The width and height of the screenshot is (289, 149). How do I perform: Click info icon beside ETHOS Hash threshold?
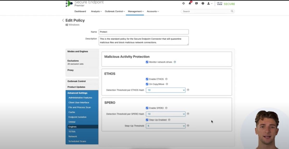[x=188, y=90]
